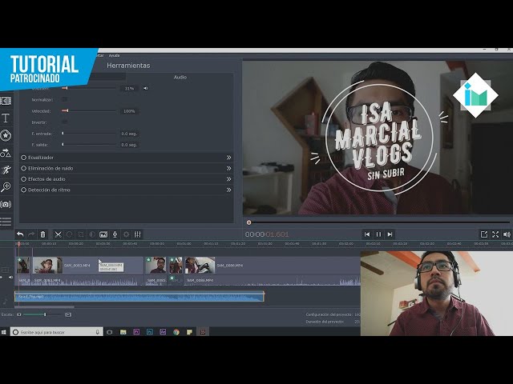Expand Efectos de audio double chevron
Screen dimensions: 513x384
[228, 179]
